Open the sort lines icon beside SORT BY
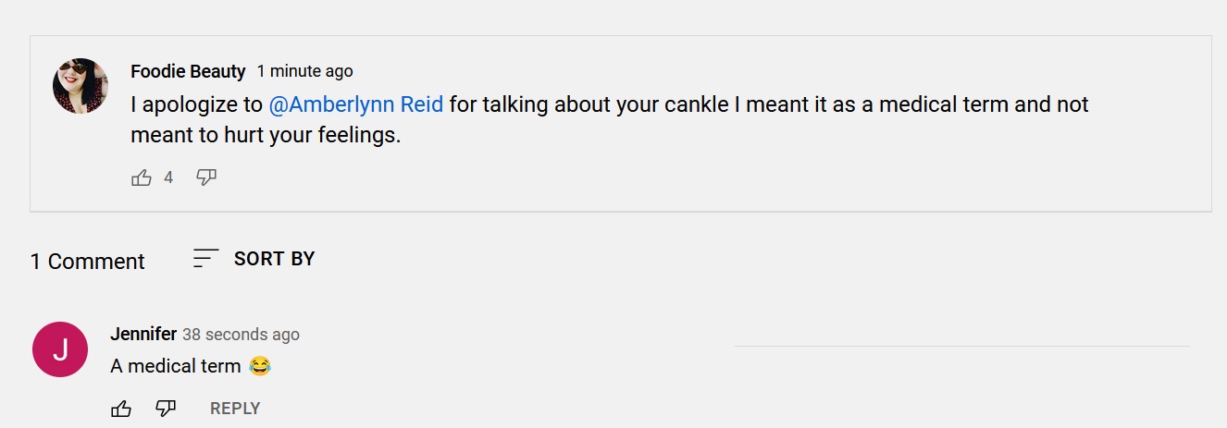 [x=205, y=259]
